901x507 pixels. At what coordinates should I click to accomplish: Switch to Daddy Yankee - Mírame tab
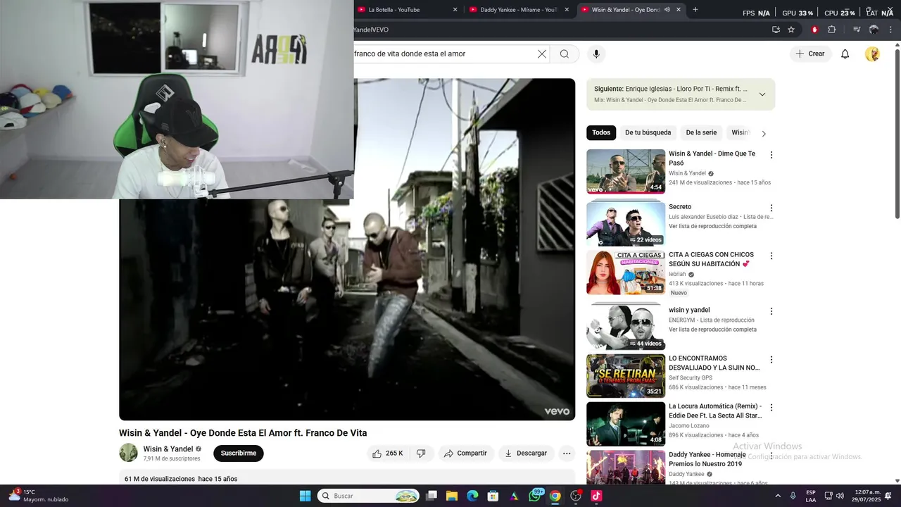click(519, 9)
